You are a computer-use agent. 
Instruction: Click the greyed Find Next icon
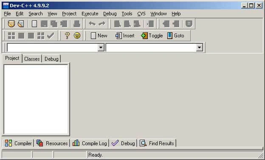[137, 24]
